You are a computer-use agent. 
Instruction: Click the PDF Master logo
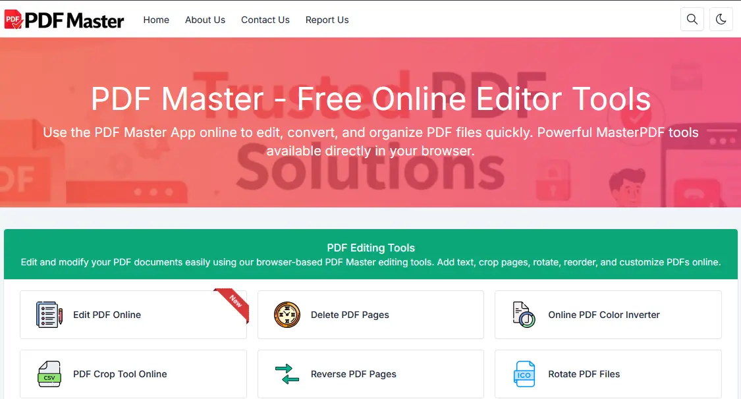pos(64,20)
